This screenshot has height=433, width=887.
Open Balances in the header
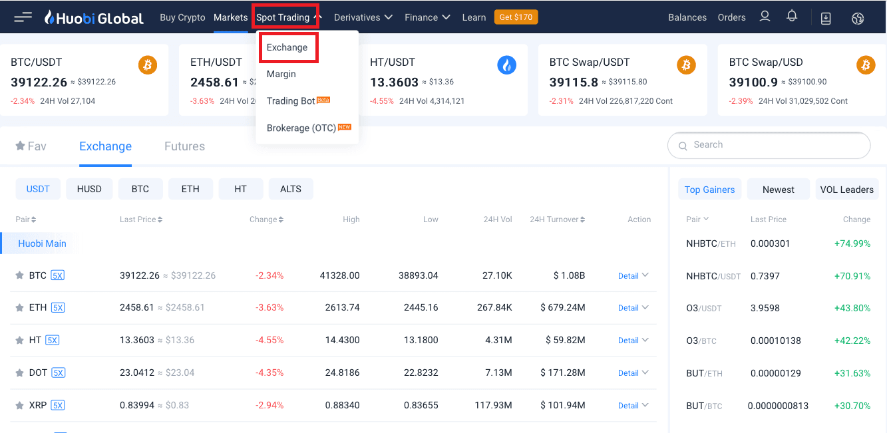click(x=687, y=17)
